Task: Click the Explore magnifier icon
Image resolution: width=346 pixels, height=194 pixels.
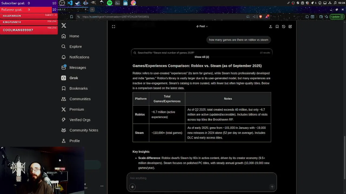Action: point(64,47)
